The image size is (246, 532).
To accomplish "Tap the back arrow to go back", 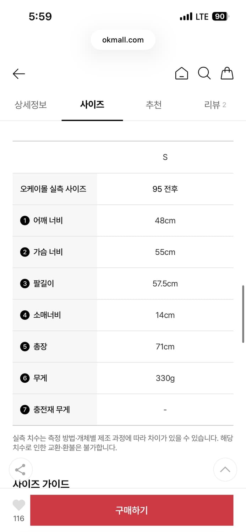I will click(19, 73).
